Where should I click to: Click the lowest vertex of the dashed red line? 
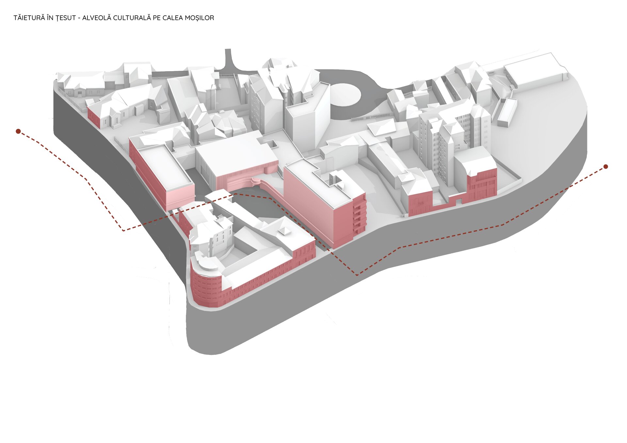(x=357, y=275)
